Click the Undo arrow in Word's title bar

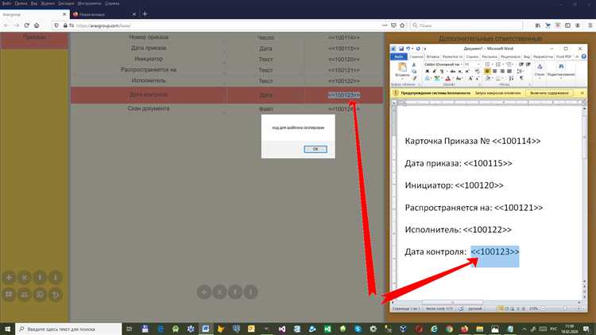coord(408,49)
